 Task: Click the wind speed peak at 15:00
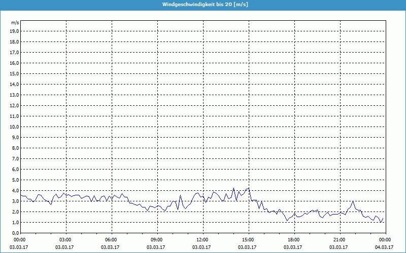pyautogui.click(x=248, y=188)
